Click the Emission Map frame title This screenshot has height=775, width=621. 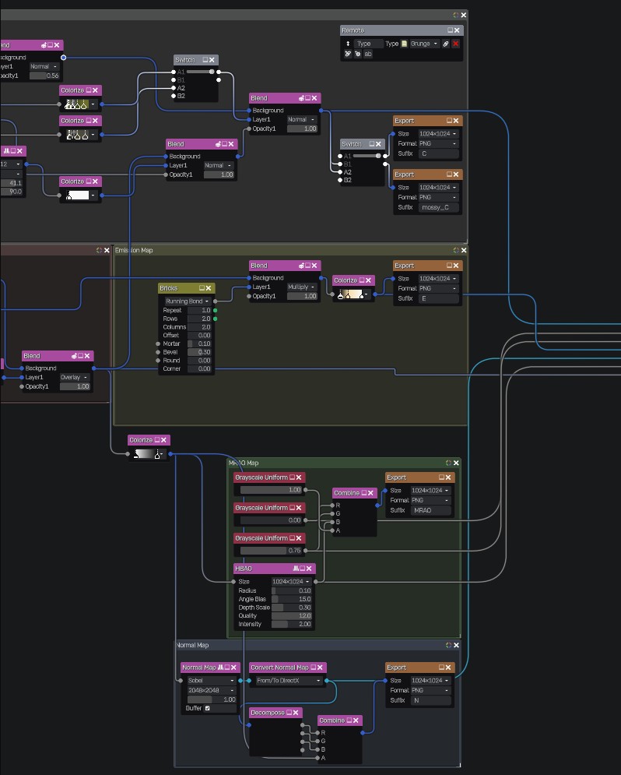tap(134, 250)
